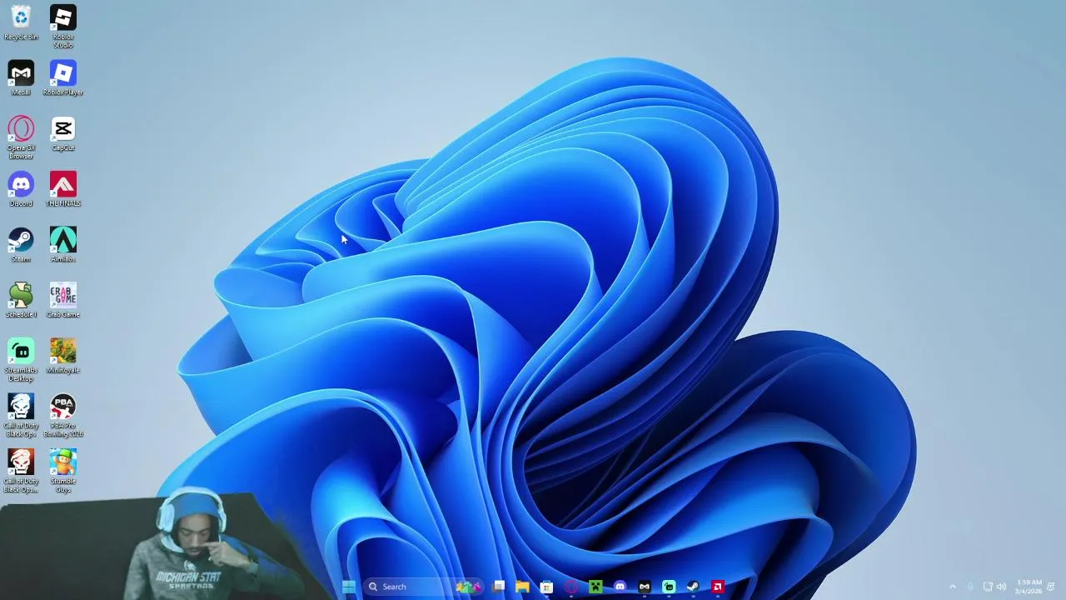The image size is (1066, 600).
Task: Switch to Steam in the taskbar
Action: pos(693,587)
